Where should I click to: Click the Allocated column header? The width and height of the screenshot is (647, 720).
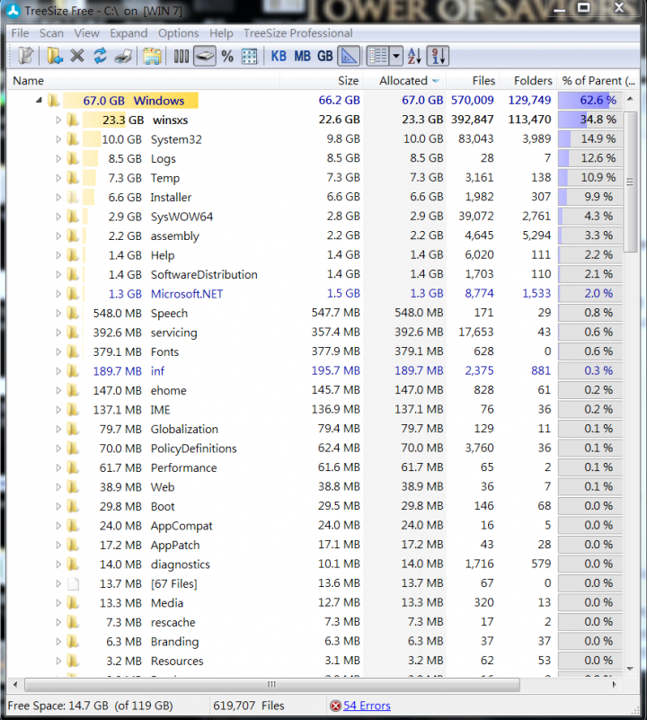(404, 81)
